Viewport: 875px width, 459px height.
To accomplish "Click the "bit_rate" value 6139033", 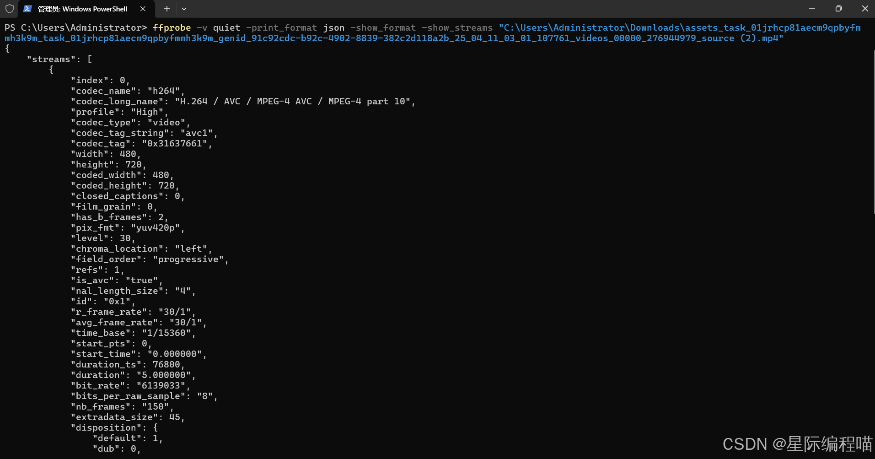I will pos(162,385).
